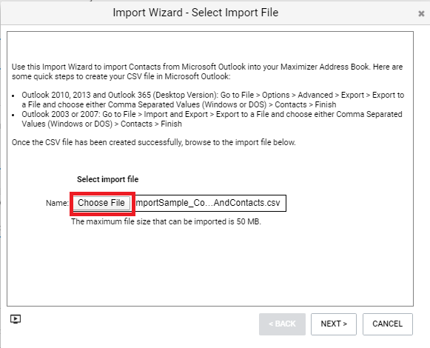Click the 'Name:' label
The height and width of the screenshot is (348, 430).
57,203
